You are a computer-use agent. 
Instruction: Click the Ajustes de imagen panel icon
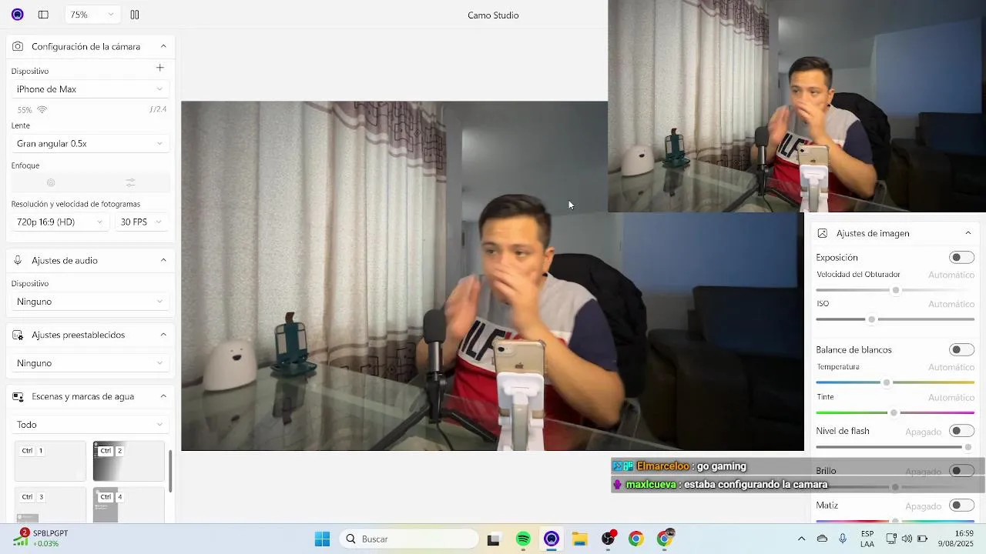pyautogui.click(x=822, y=233)
